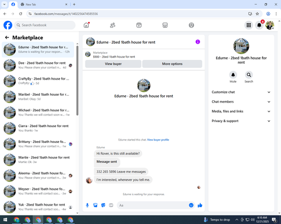Open the Reels video icon in navigation
281x224 pixels.
[139, 25]
